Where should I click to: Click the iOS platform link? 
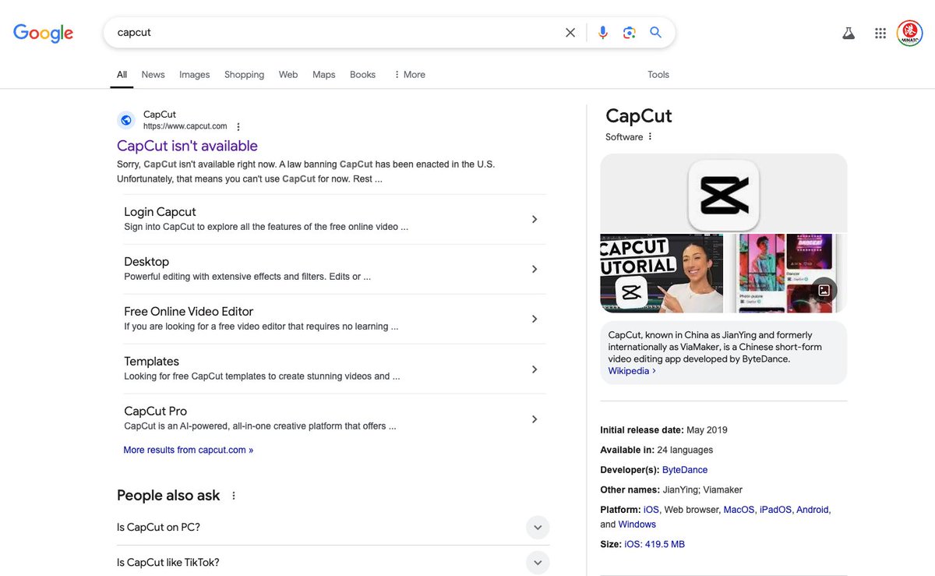(x=651, y=510)
